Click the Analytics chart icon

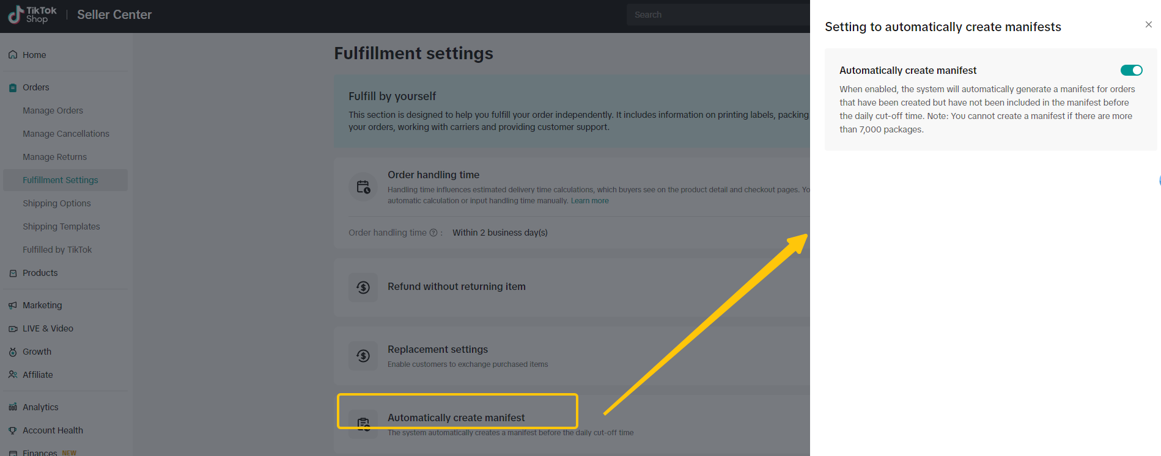[x=13, y=407]
